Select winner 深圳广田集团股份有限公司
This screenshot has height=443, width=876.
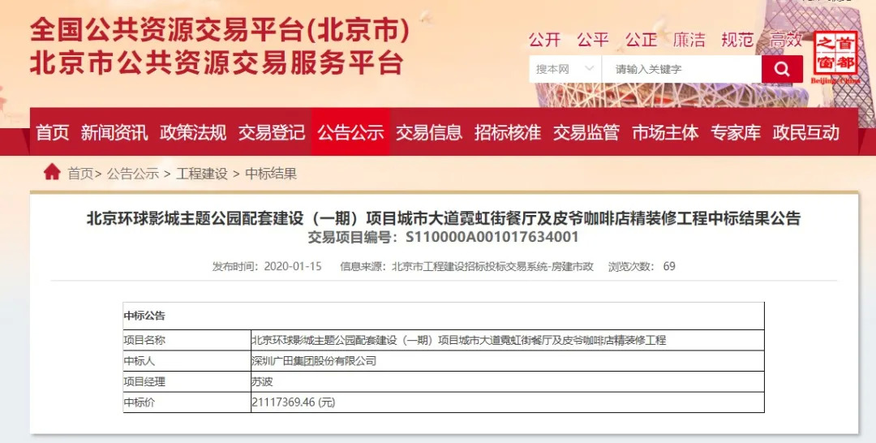pos(314,361)
